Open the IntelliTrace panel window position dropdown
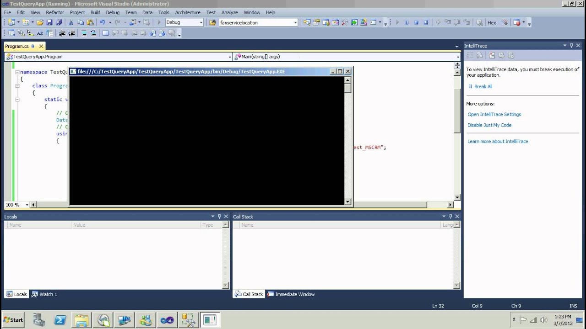The width and height of the screenshot is (586, 329). click(564, 46)
